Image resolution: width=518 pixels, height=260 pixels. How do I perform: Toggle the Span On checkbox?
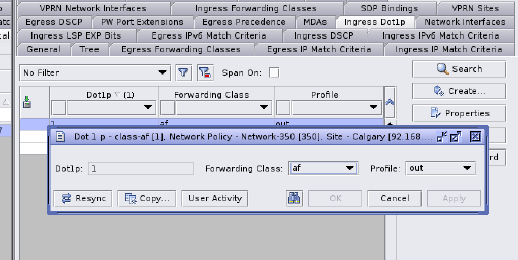[x=274, y=72]
